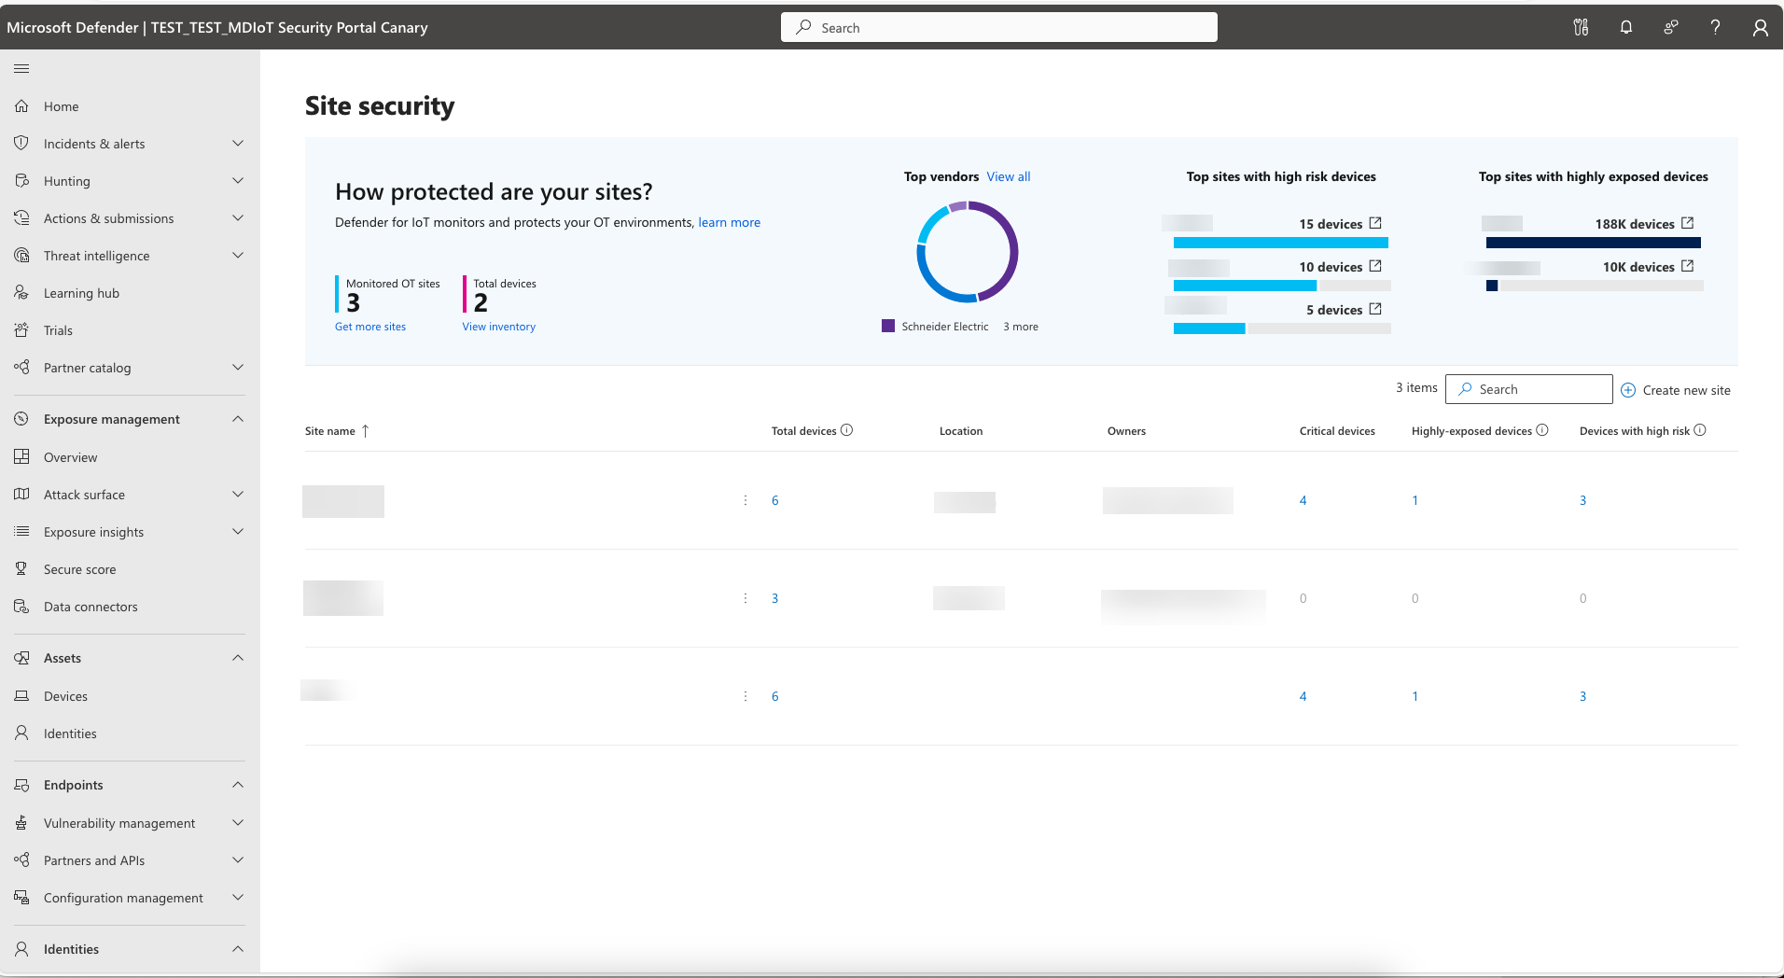This screenshot has height=978, width=1784.
Task: Open external link icon beside 188K devices
Action: click(x=1687, y=223)
